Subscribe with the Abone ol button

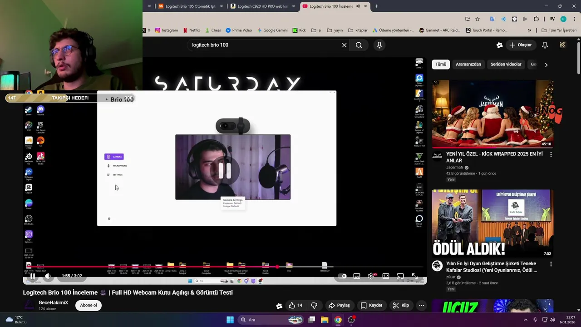[x=89, y=305]
